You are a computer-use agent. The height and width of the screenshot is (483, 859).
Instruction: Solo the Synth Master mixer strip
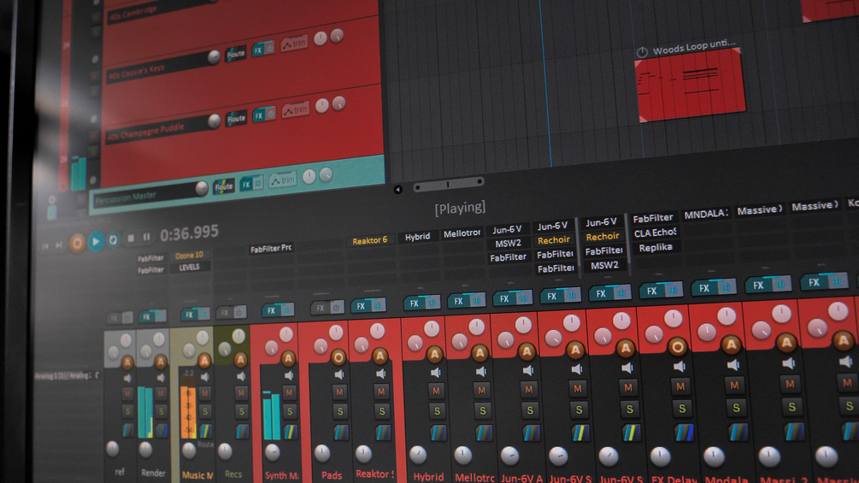click(290, 411)
